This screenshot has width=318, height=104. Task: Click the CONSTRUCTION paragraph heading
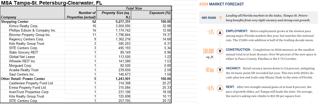pyautogui.click(x=238, y=49)
